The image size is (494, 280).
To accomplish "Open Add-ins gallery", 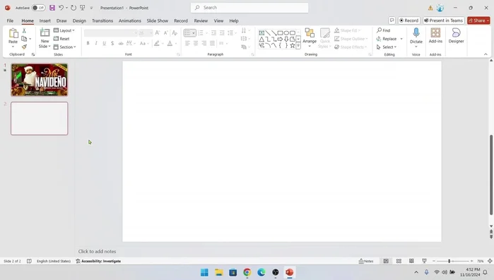I will click(435, 35).
